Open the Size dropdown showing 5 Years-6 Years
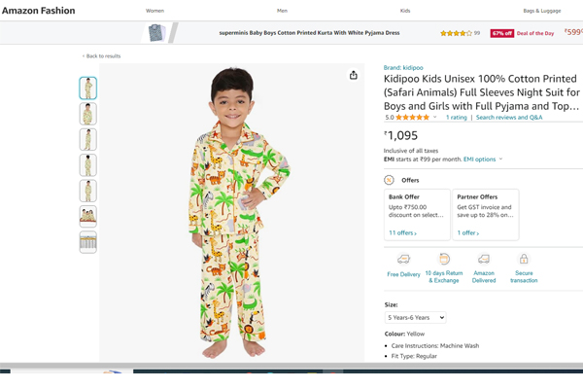This screenshot has height=389, width=583. tap(415, 317)
